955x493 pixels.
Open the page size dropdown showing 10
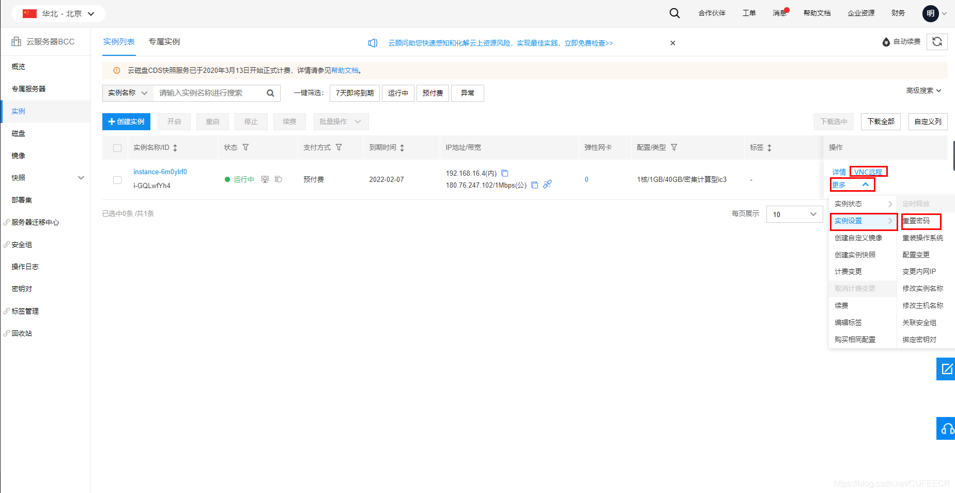coord(794,214)
